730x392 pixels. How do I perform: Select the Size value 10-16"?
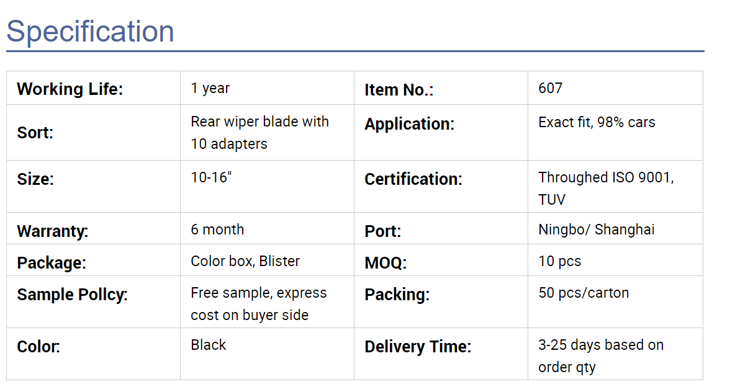pos(211,177)
